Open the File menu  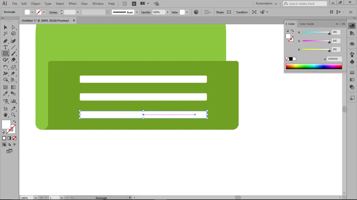pyautogui.click(x=15, y=4)
